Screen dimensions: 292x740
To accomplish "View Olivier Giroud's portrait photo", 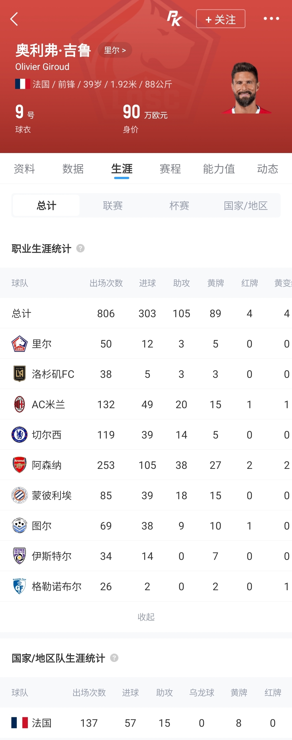I will (x=246, y=87).
